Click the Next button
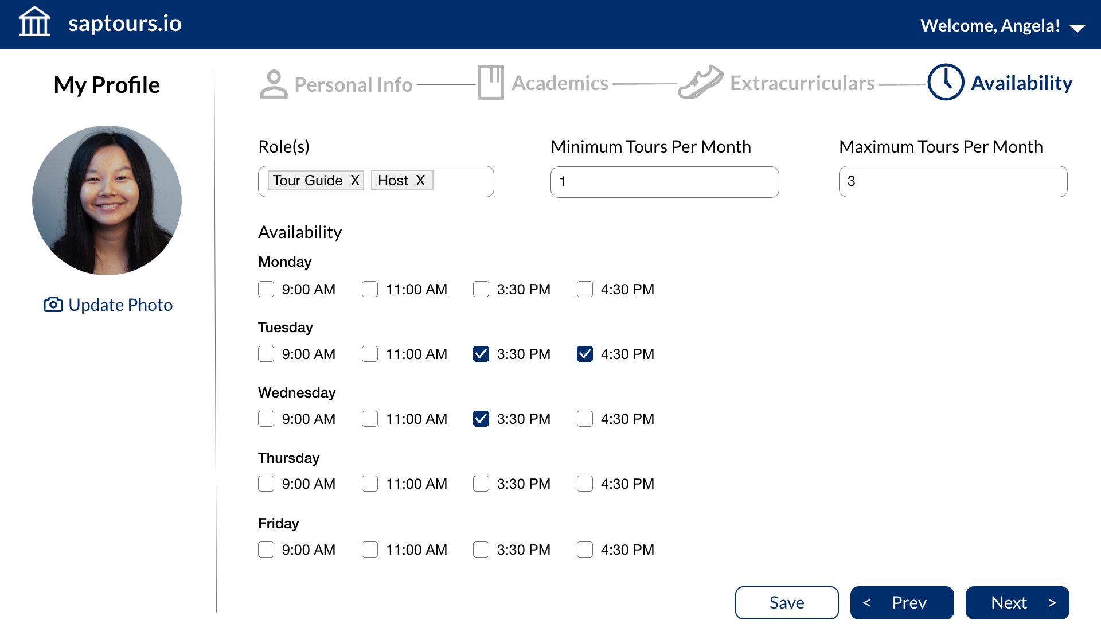 [x=1017, y=603]
